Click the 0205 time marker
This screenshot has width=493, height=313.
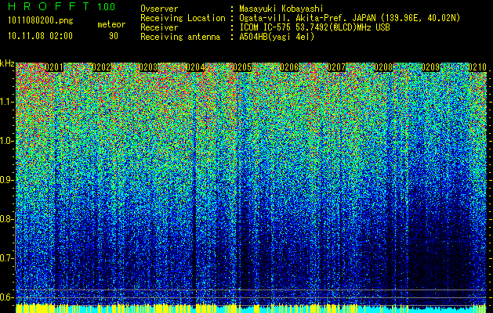242,67
